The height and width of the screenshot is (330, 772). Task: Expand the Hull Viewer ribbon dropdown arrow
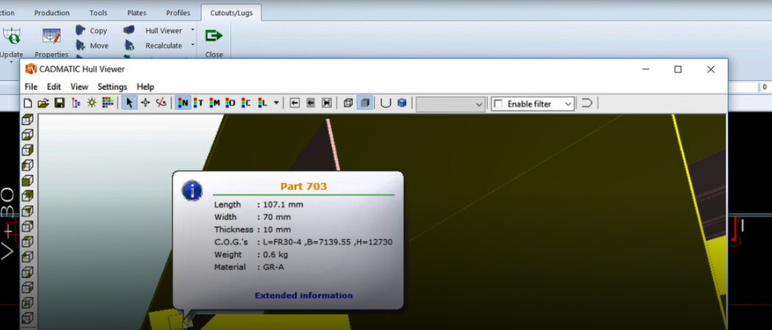click(x=192, y=30)
